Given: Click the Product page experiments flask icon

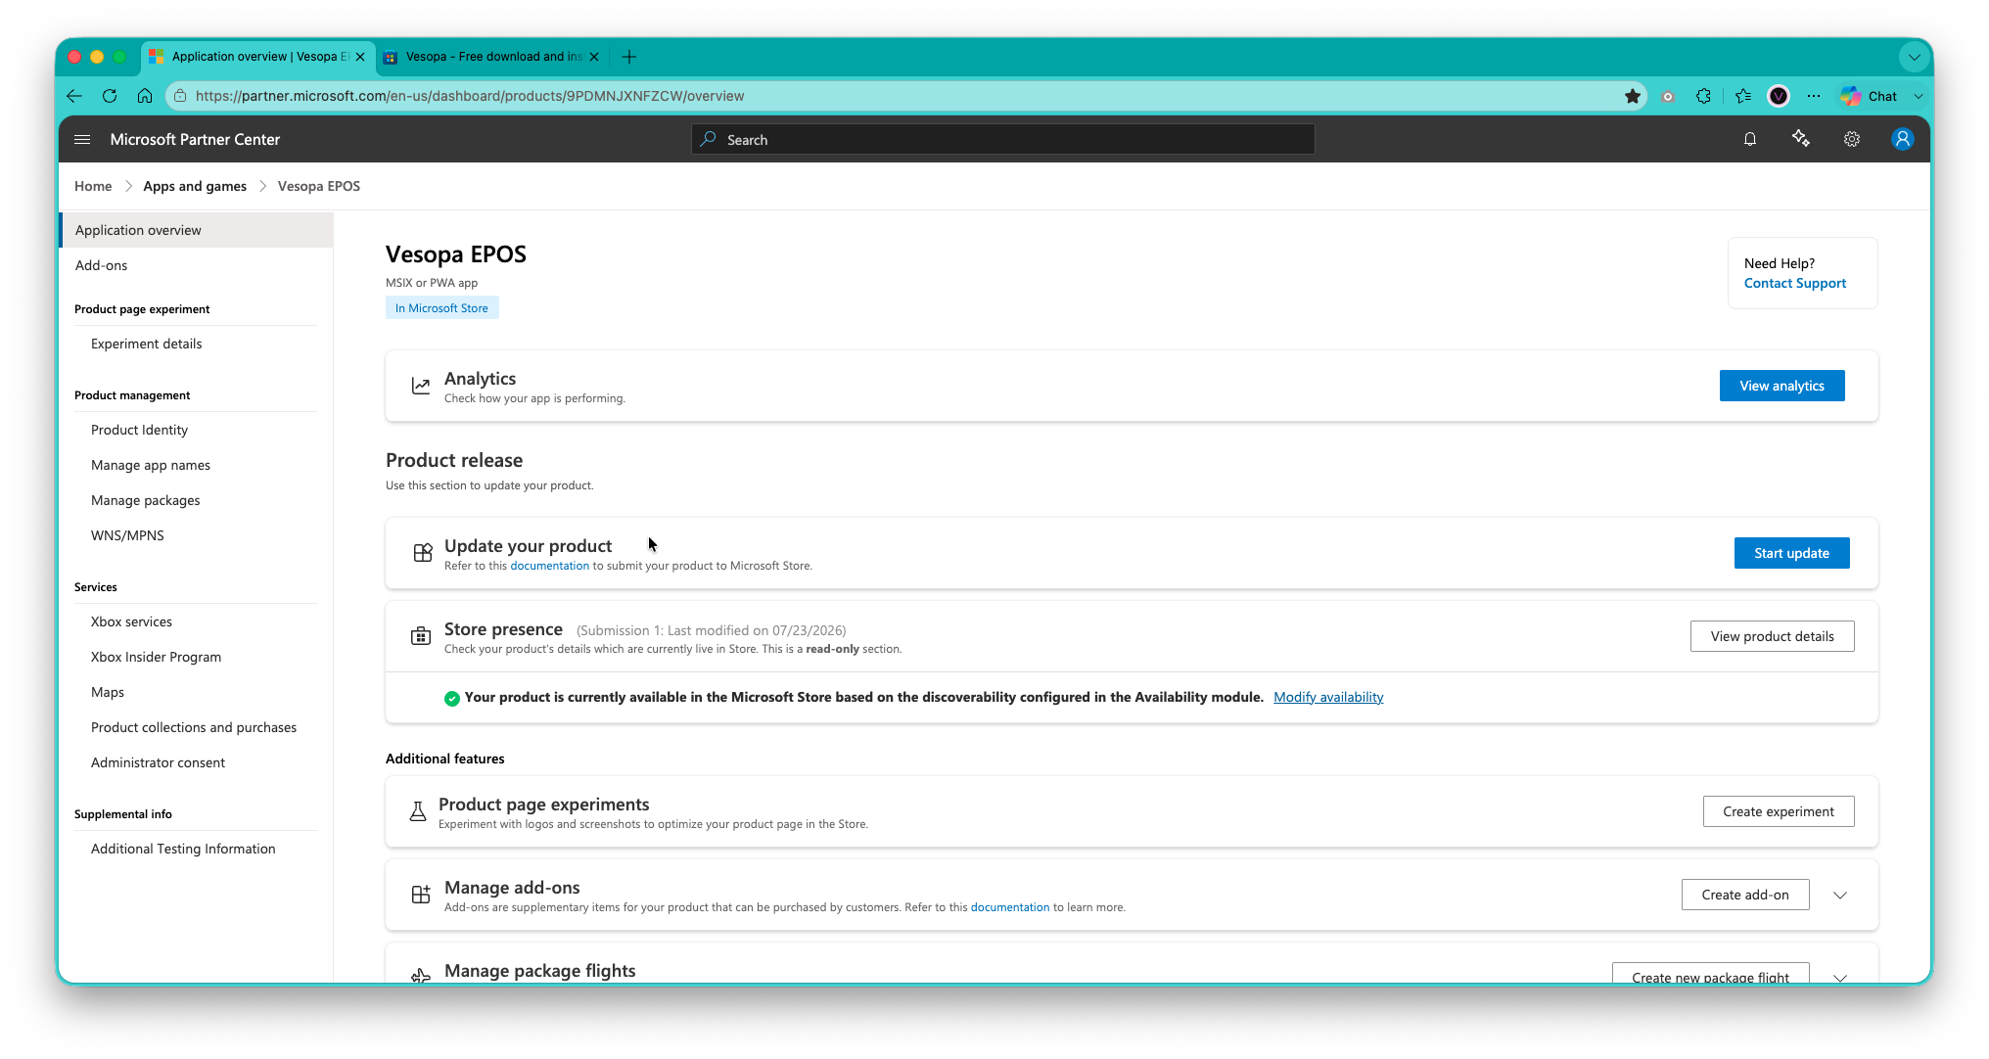Looking at the screenshot, I should [418, 811].
